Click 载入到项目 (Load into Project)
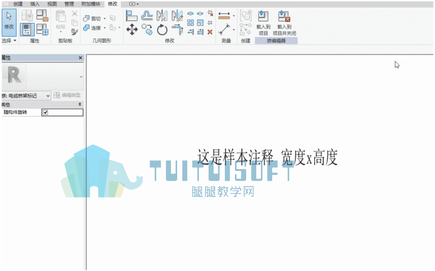The height and width of the screenshot is (271, 435). (263, 23)
